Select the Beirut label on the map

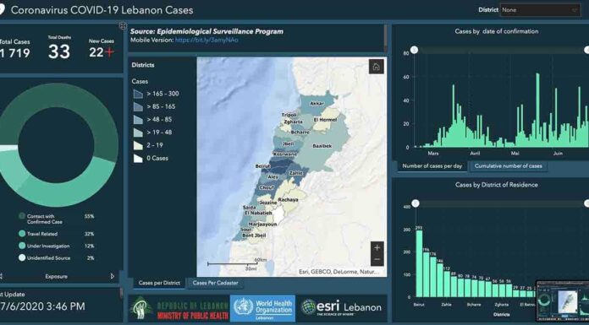point(262,165)
